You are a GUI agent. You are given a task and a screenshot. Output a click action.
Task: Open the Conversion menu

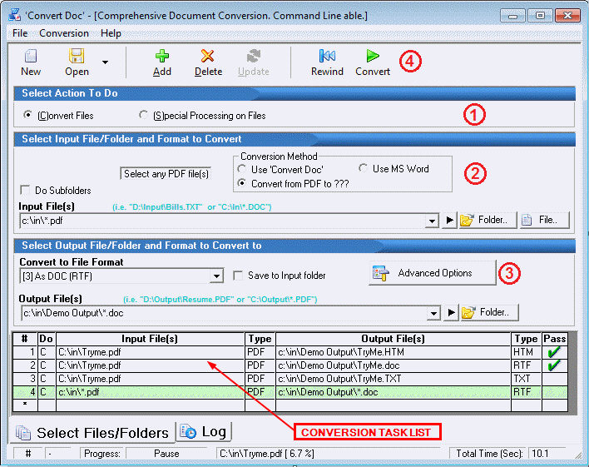tap(64, 33)
